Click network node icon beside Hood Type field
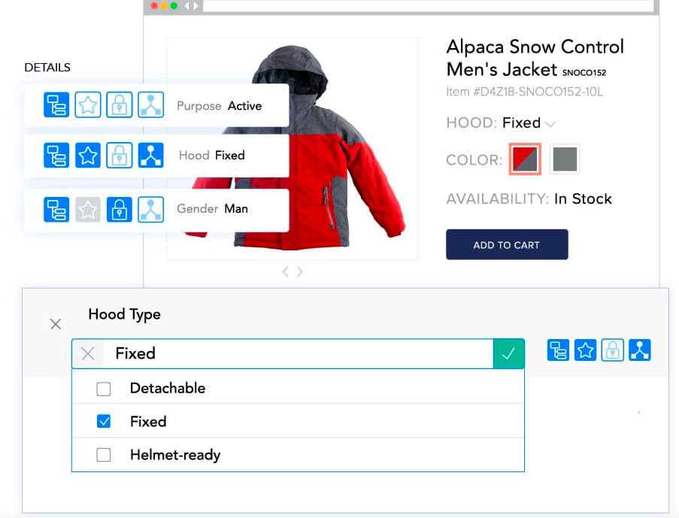The image size is (679, 518). [640, 350]
